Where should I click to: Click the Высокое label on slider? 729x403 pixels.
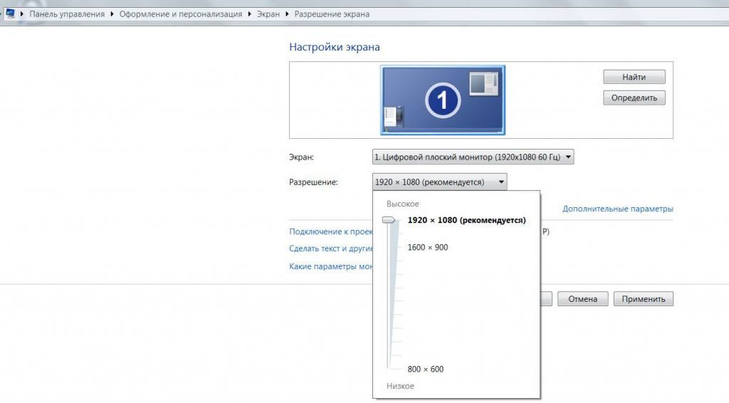(403, 204)
